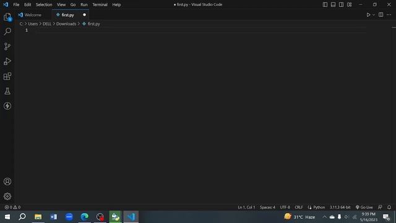This screenshot has height=223, width=396.
Task: Open the volume tray icon
Action: pos(346,217)
